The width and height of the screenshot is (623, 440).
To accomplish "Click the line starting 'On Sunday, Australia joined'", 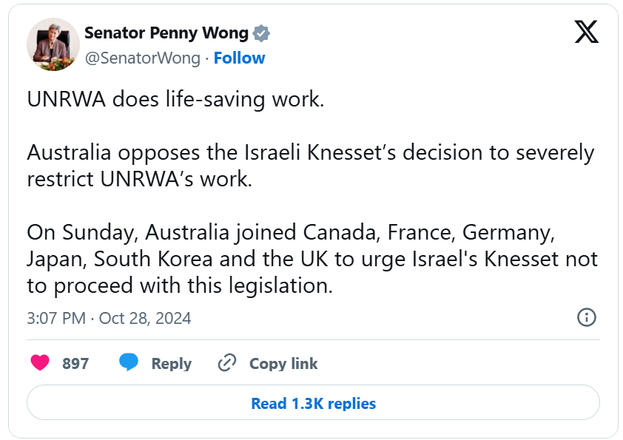I will pos(291,232).
